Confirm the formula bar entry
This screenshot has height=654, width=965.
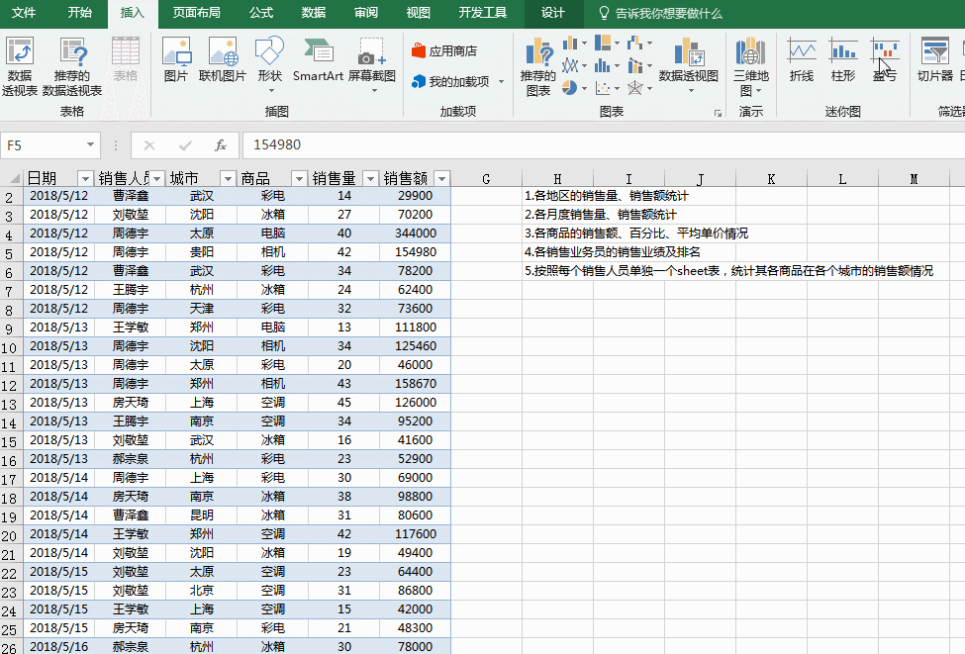click(185, 145)
